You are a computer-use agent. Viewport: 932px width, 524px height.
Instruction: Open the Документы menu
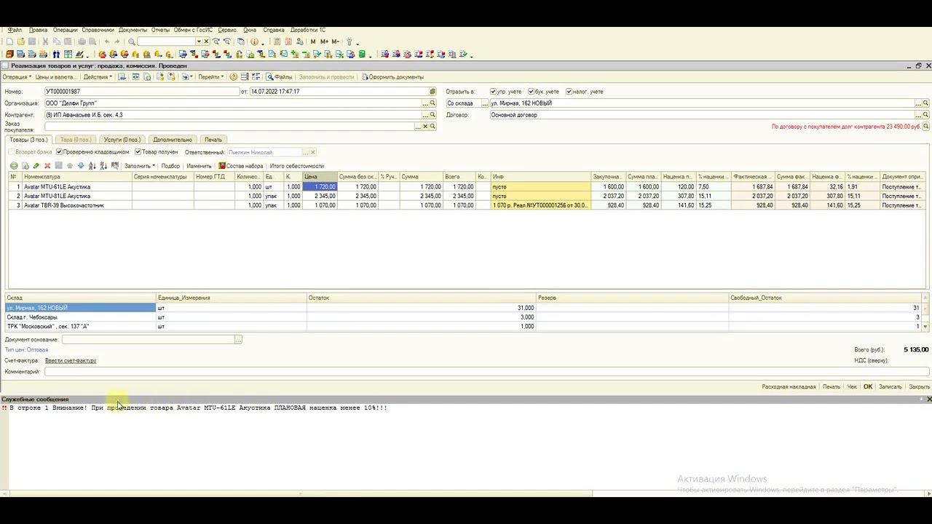[133, 30]
